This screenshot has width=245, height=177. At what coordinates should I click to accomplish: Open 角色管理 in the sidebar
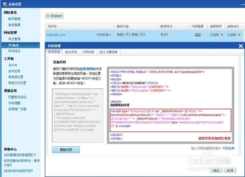point(14,25)
